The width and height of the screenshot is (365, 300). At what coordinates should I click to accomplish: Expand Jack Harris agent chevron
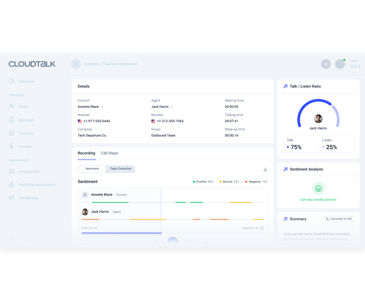coord(172,107)
